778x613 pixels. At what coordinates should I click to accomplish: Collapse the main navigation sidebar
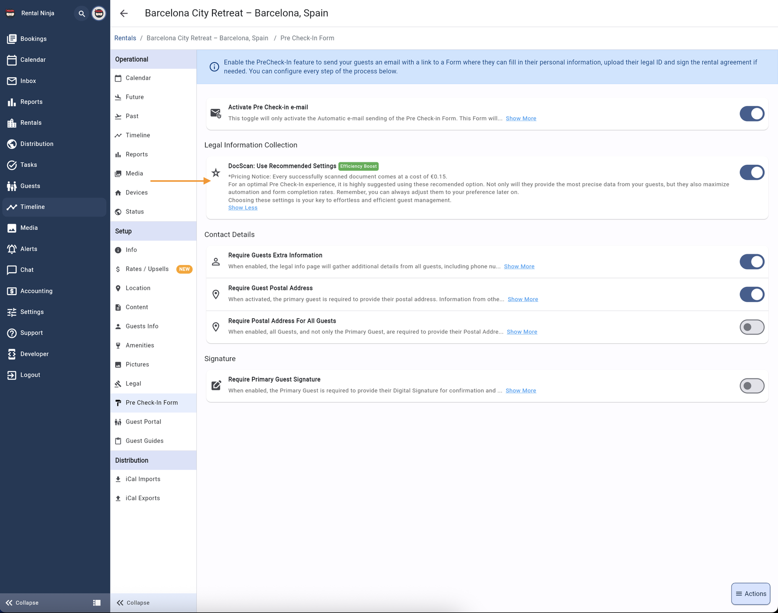click(x=22, y=603)
